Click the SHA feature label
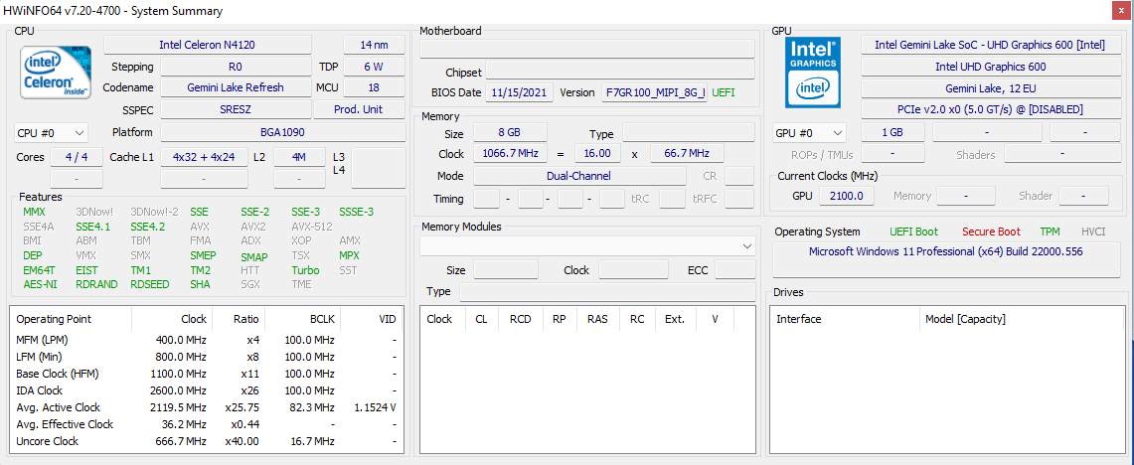Screen dimensions: 1134x465 (201, 284)
